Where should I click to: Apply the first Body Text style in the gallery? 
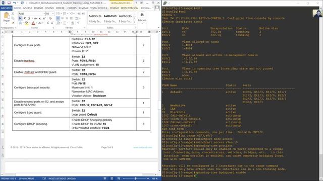point(95,19)
